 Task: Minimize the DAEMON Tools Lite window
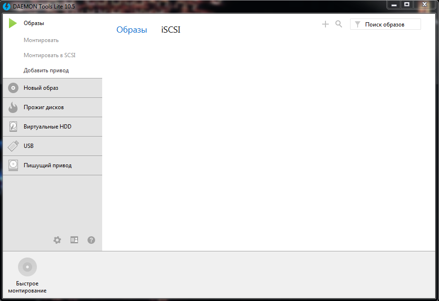[394, 5]
